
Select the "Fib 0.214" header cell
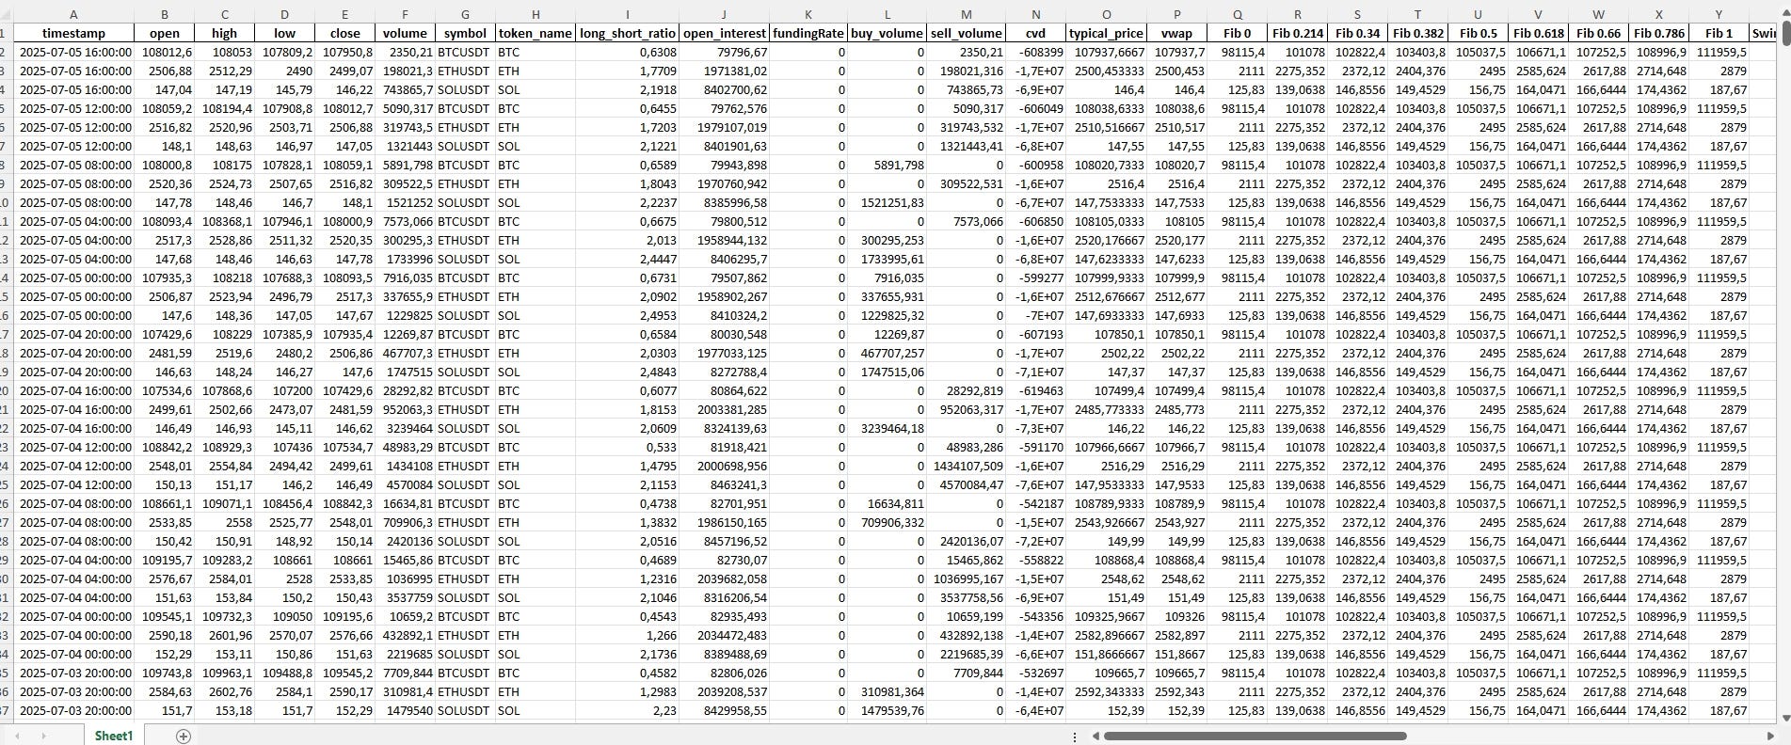point(1298,33)
